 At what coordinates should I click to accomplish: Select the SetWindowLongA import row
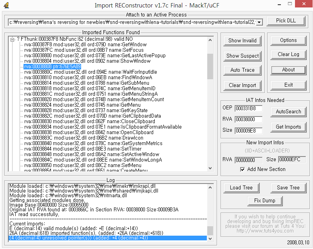click(x=93, y=160)
